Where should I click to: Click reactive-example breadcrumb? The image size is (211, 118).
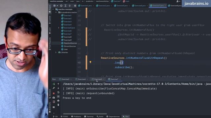[56, 1]
